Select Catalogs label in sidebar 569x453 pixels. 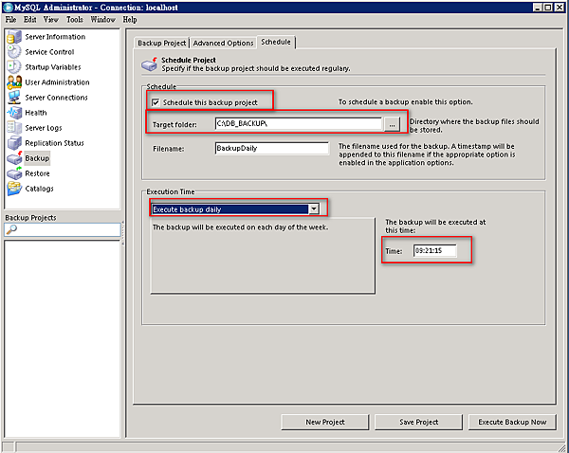[x=39, y=189]
